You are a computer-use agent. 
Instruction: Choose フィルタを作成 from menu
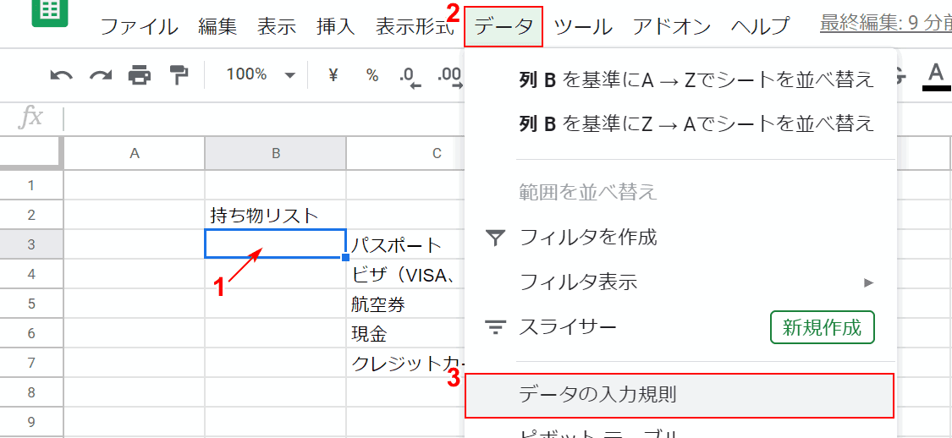(x=680, y=238)
